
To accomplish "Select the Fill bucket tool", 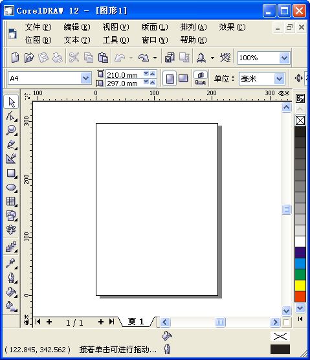I will click(11, 292).
